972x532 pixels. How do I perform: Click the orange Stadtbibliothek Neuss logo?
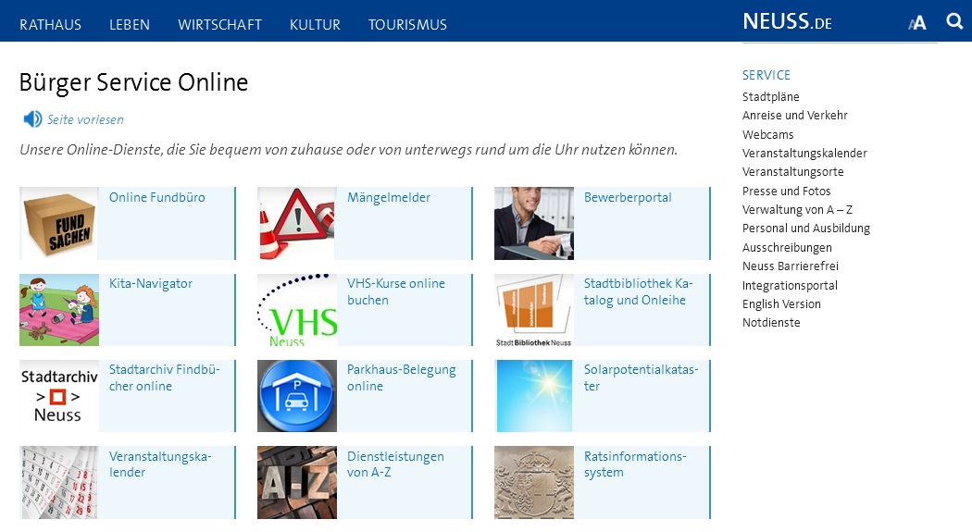click(533, 310)
